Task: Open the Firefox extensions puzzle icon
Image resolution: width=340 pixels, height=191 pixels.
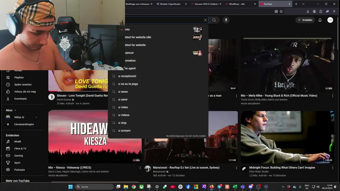Action: tap(321, 11)
